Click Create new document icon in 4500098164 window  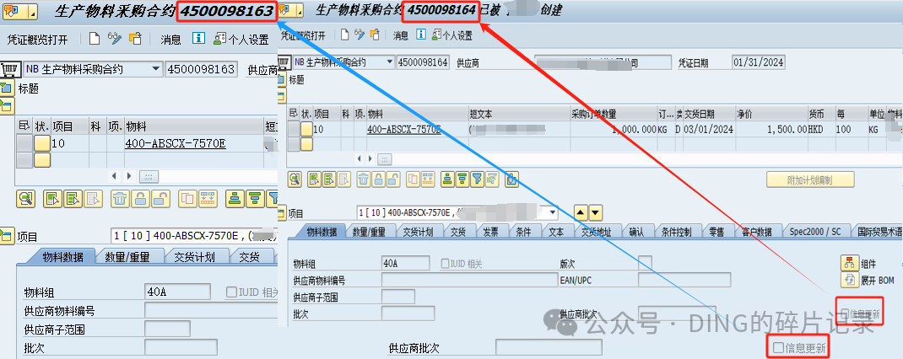[344, 35]
